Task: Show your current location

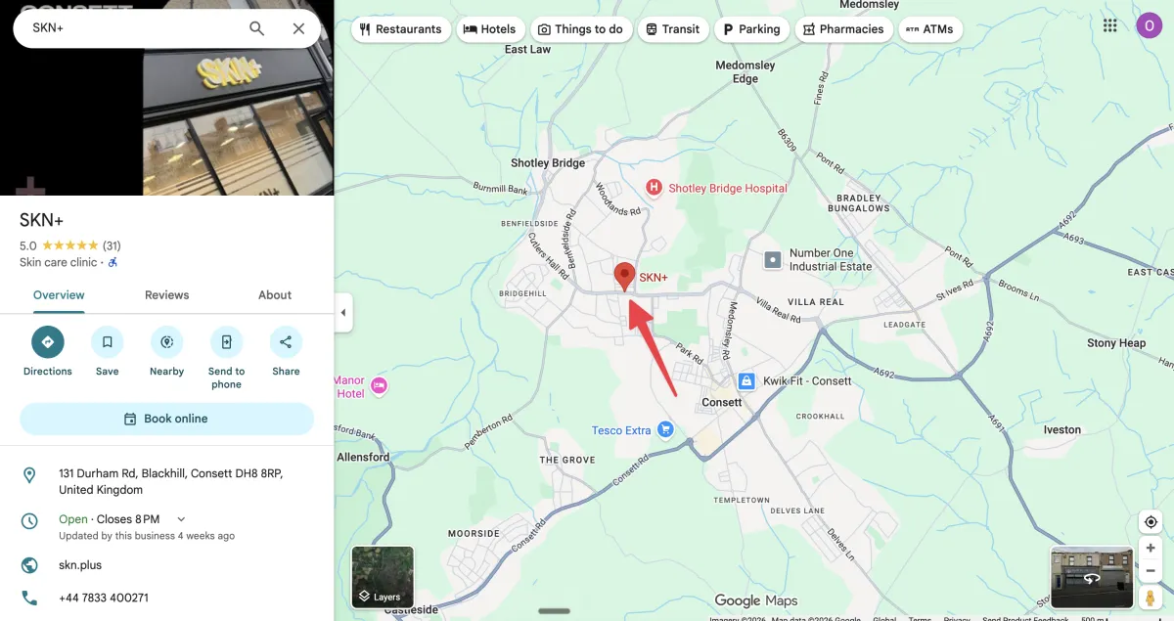Action: click(1151, 522)
